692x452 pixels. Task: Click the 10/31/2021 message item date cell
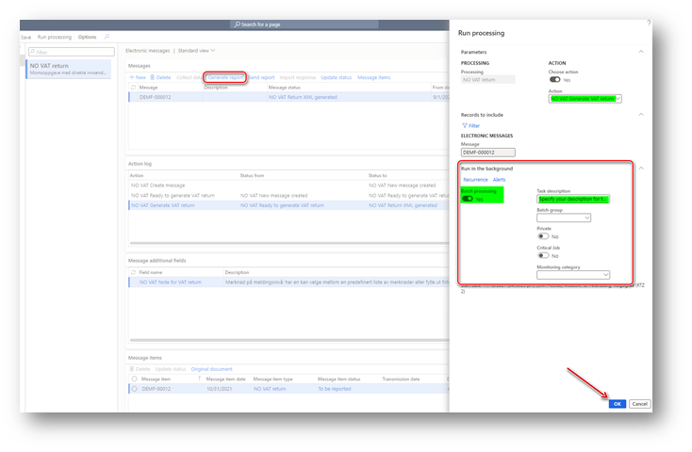point(220,389)
